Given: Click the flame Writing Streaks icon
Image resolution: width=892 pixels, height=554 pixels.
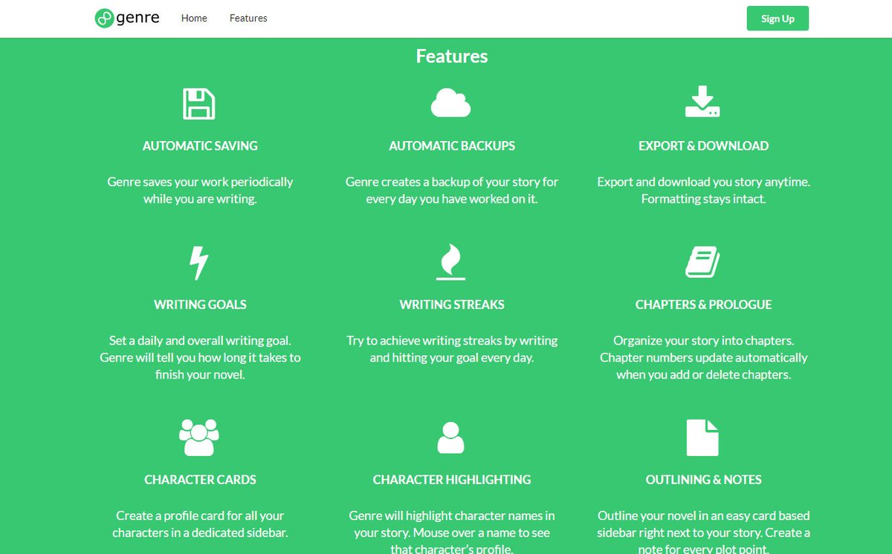Looking at the screenshot, I should point(451,263).
